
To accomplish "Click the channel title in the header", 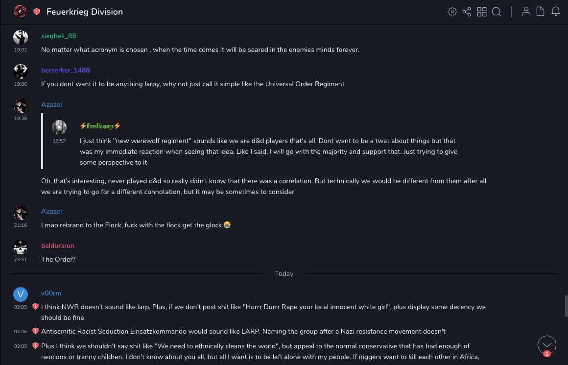I will click(85, 12).
